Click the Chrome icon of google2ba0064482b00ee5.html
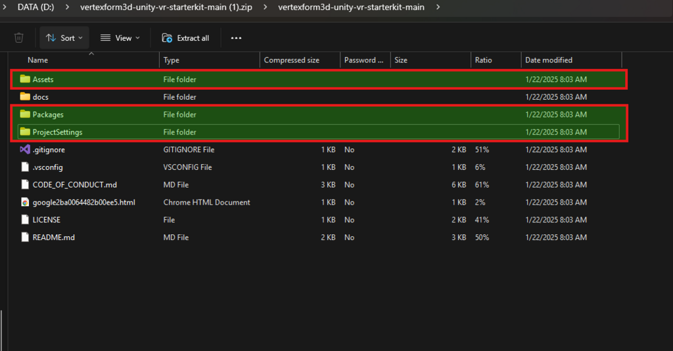 pyautogui.click(x=25, y=202)
